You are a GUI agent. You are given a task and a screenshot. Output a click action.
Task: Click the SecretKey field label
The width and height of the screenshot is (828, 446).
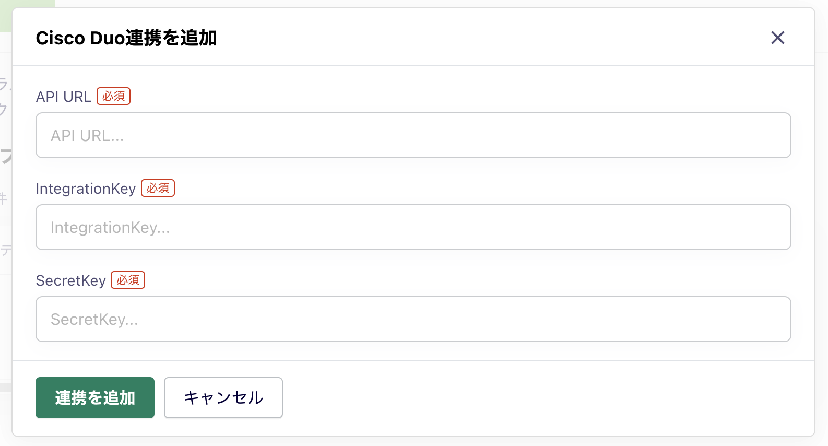(70, 280)
